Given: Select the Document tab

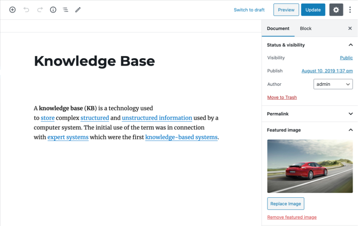Looking at the screenshot, I should [x=278, y=29].
